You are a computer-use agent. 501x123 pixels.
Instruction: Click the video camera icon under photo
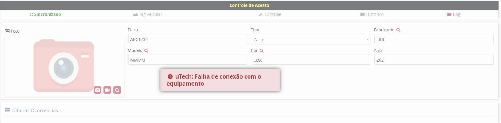pos(107,90)
